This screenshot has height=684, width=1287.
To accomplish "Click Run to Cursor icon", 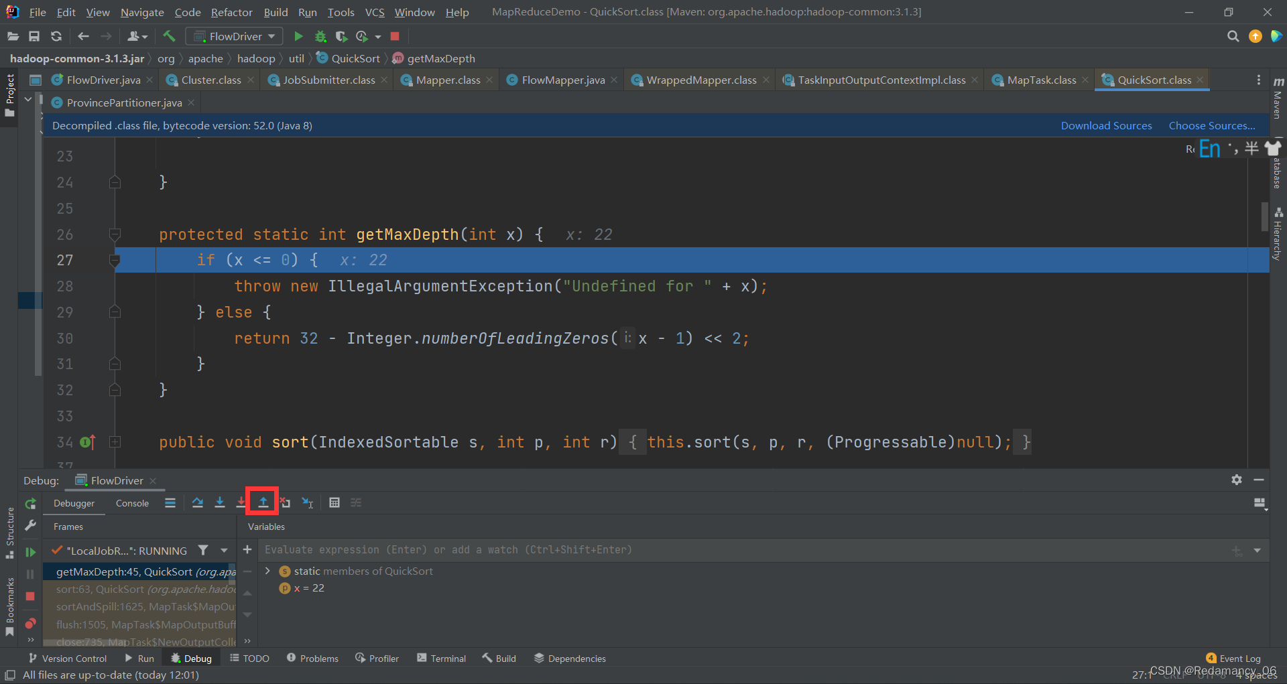I will tap(307, 502).
